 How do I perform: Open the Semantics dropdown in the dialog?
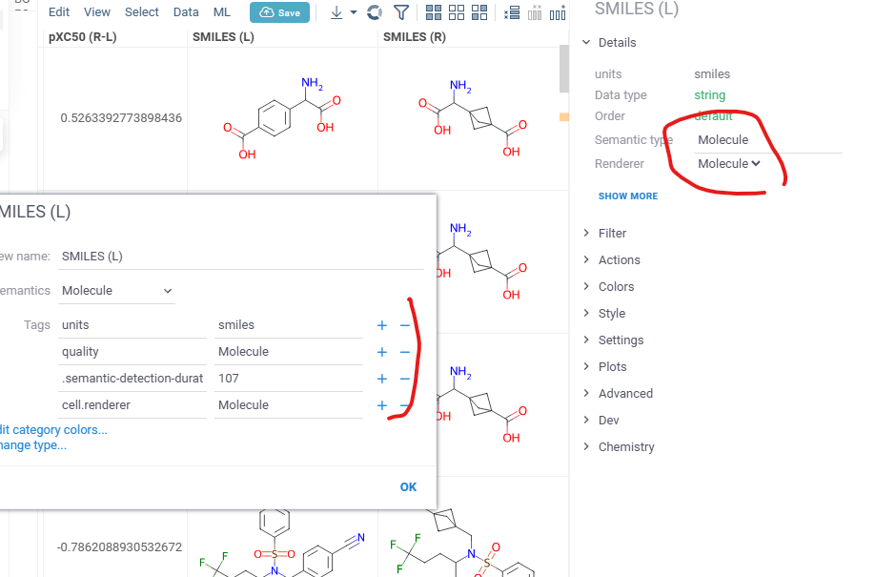point(117,291)
